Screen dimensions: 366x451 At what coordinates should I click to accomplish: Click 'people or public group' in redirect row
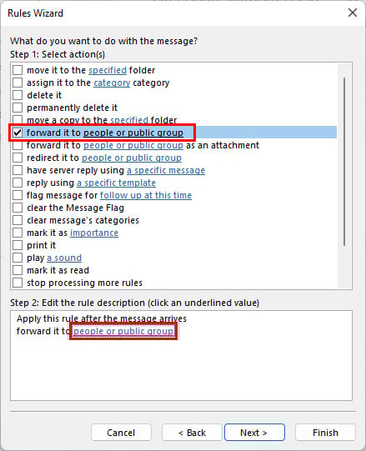[132, 158]
